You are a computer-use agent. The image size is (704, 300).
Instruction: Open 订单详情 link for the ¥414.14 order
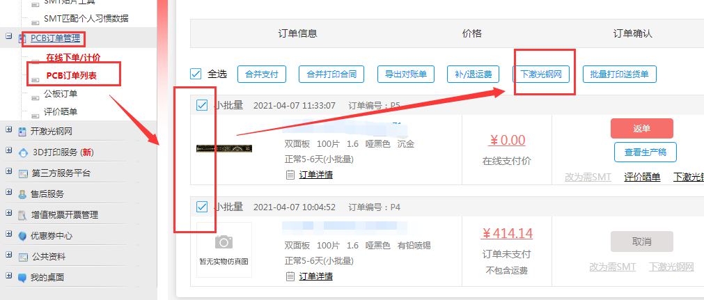click(315, 276)
